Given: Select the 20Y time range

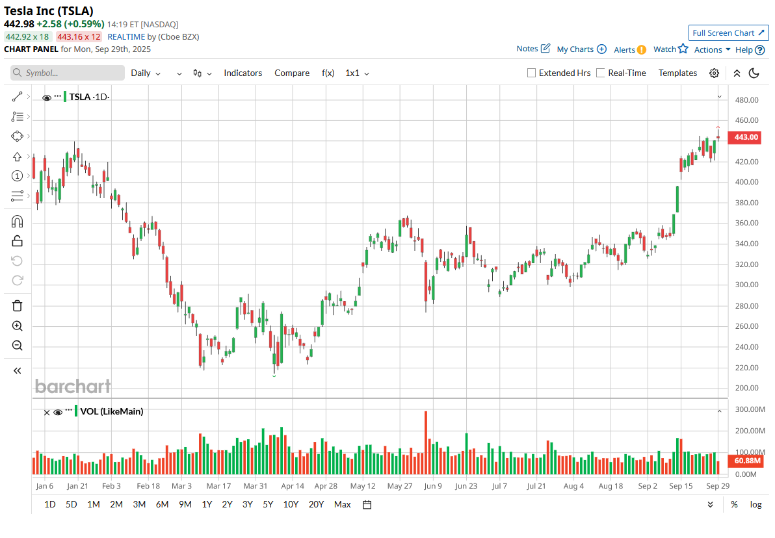Looking at the screenshot, I should [x=316, y=504].
